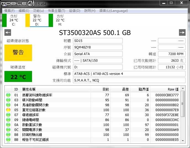Go to next disk with right arrow
190x148 pixels.
pyautogui.click(x=182, y=32)
